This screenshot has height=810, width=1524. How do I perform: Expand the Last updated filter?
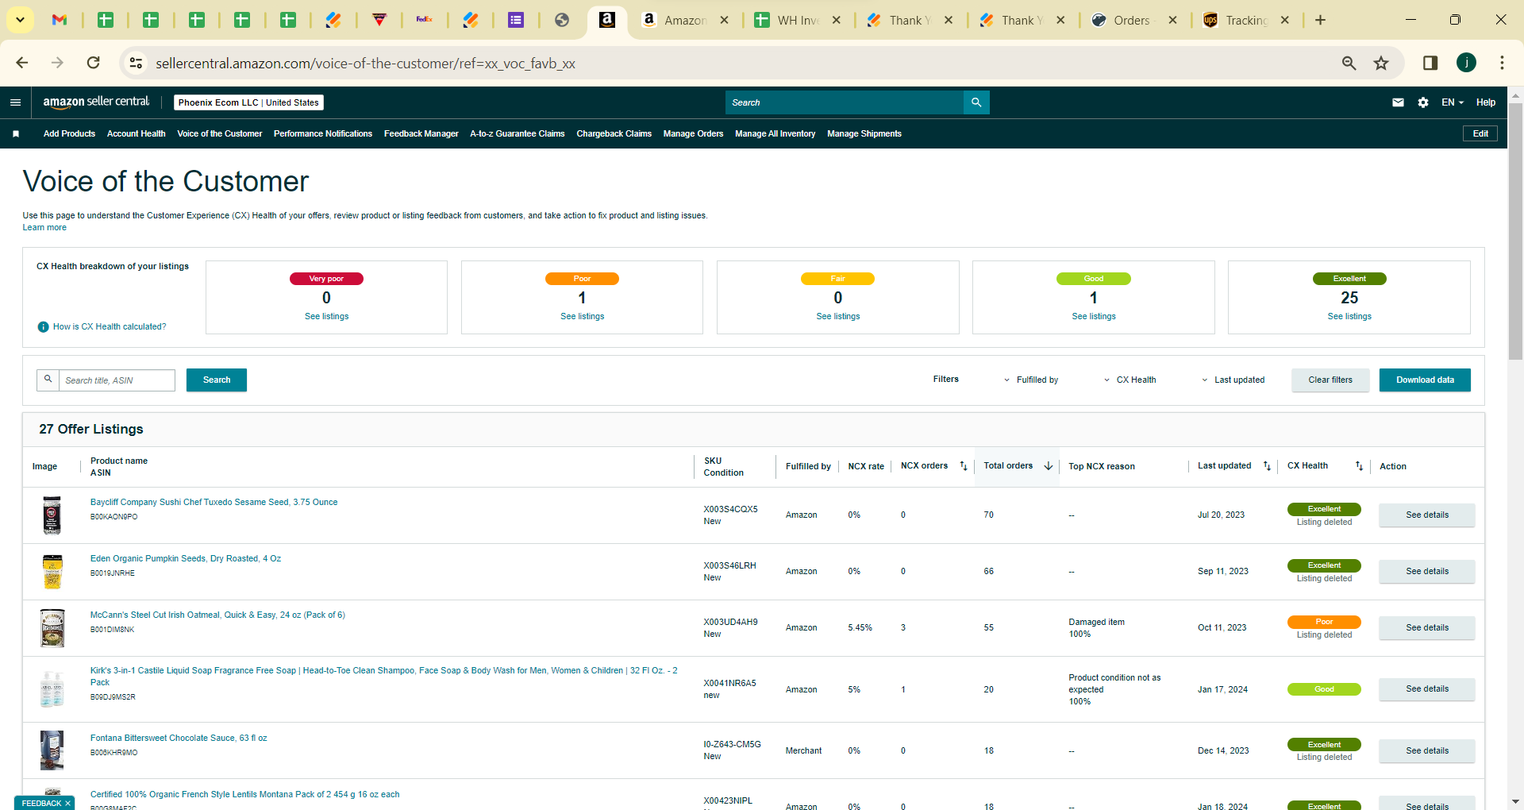click(1233, 380)
